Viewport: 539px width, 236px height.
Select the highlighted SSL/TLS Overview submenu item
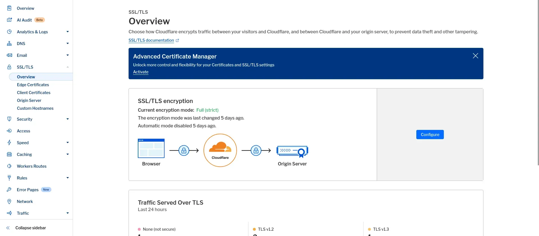pyautogui.click(x=41, y=77)
